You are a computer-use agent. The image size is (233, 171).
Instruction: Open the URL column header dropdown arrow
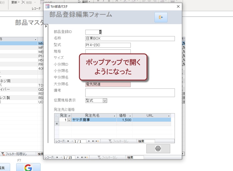[169, 115]
